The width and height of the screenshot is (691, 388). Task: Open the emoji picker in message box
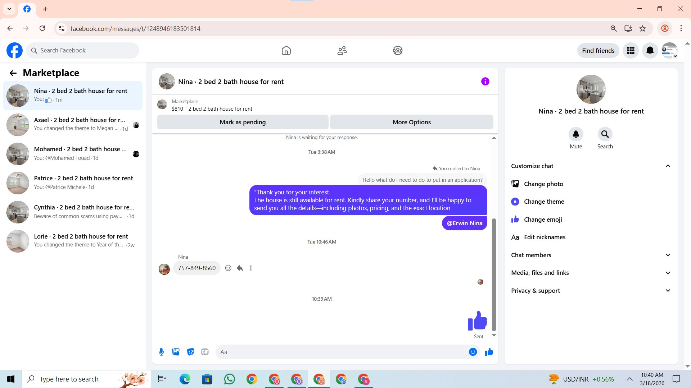pos(473,352)
